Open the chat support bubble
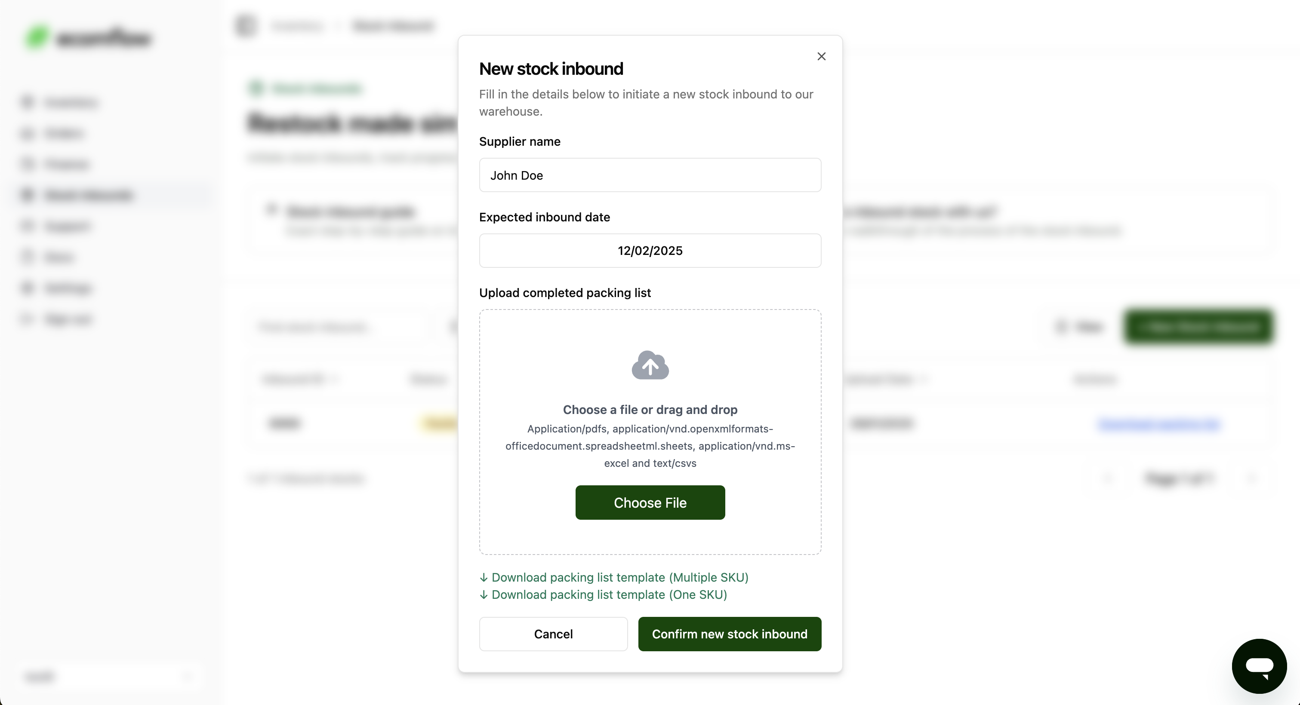This screenshot has height=705, width=1300. [1259, 665]
